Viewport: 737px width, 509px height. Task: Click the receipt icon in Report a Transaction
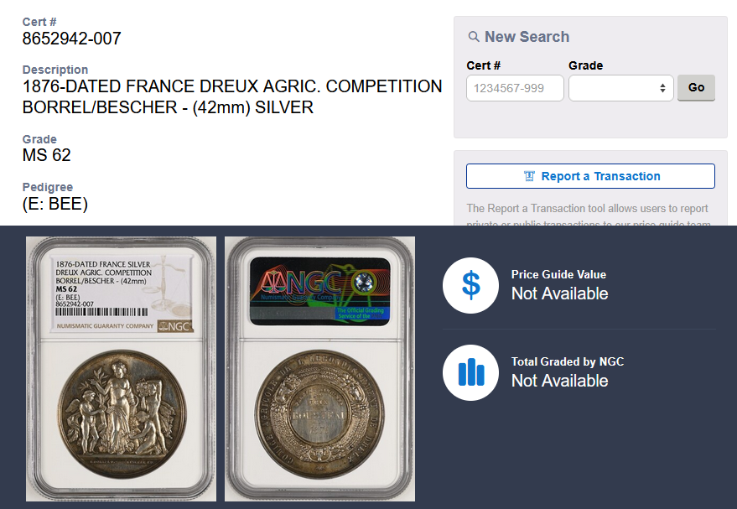pos(529,176)
